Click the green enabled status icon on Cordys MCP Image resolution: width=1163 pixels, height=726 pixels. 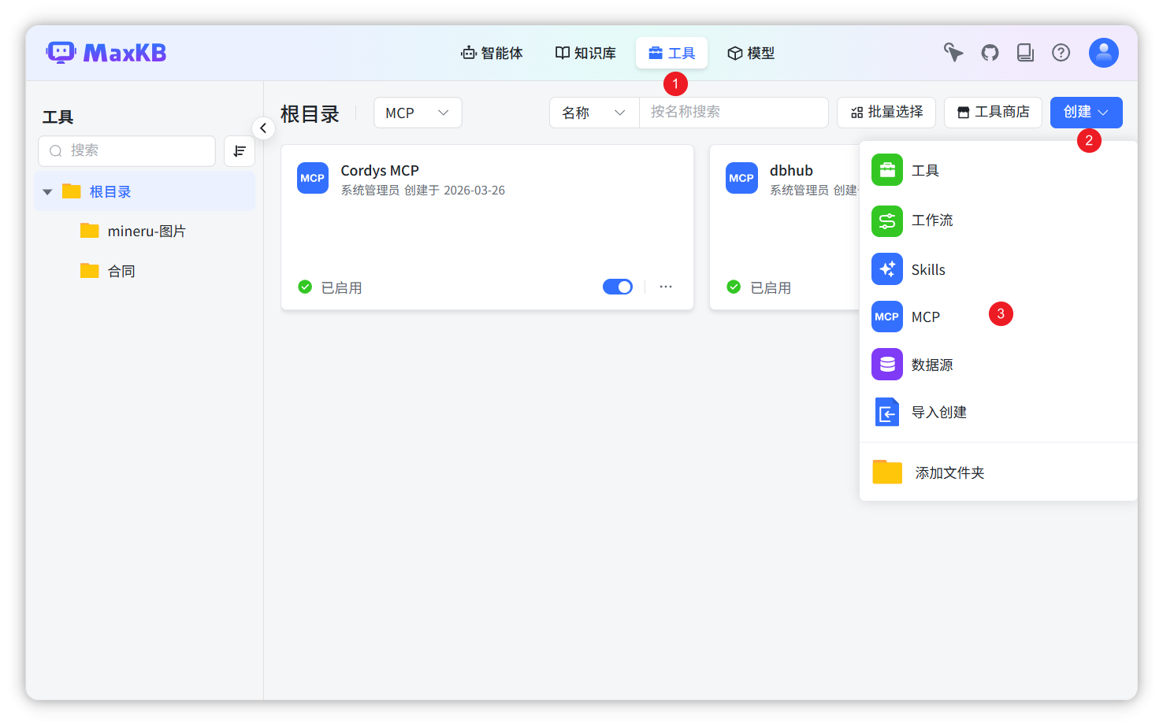point(305,287)
